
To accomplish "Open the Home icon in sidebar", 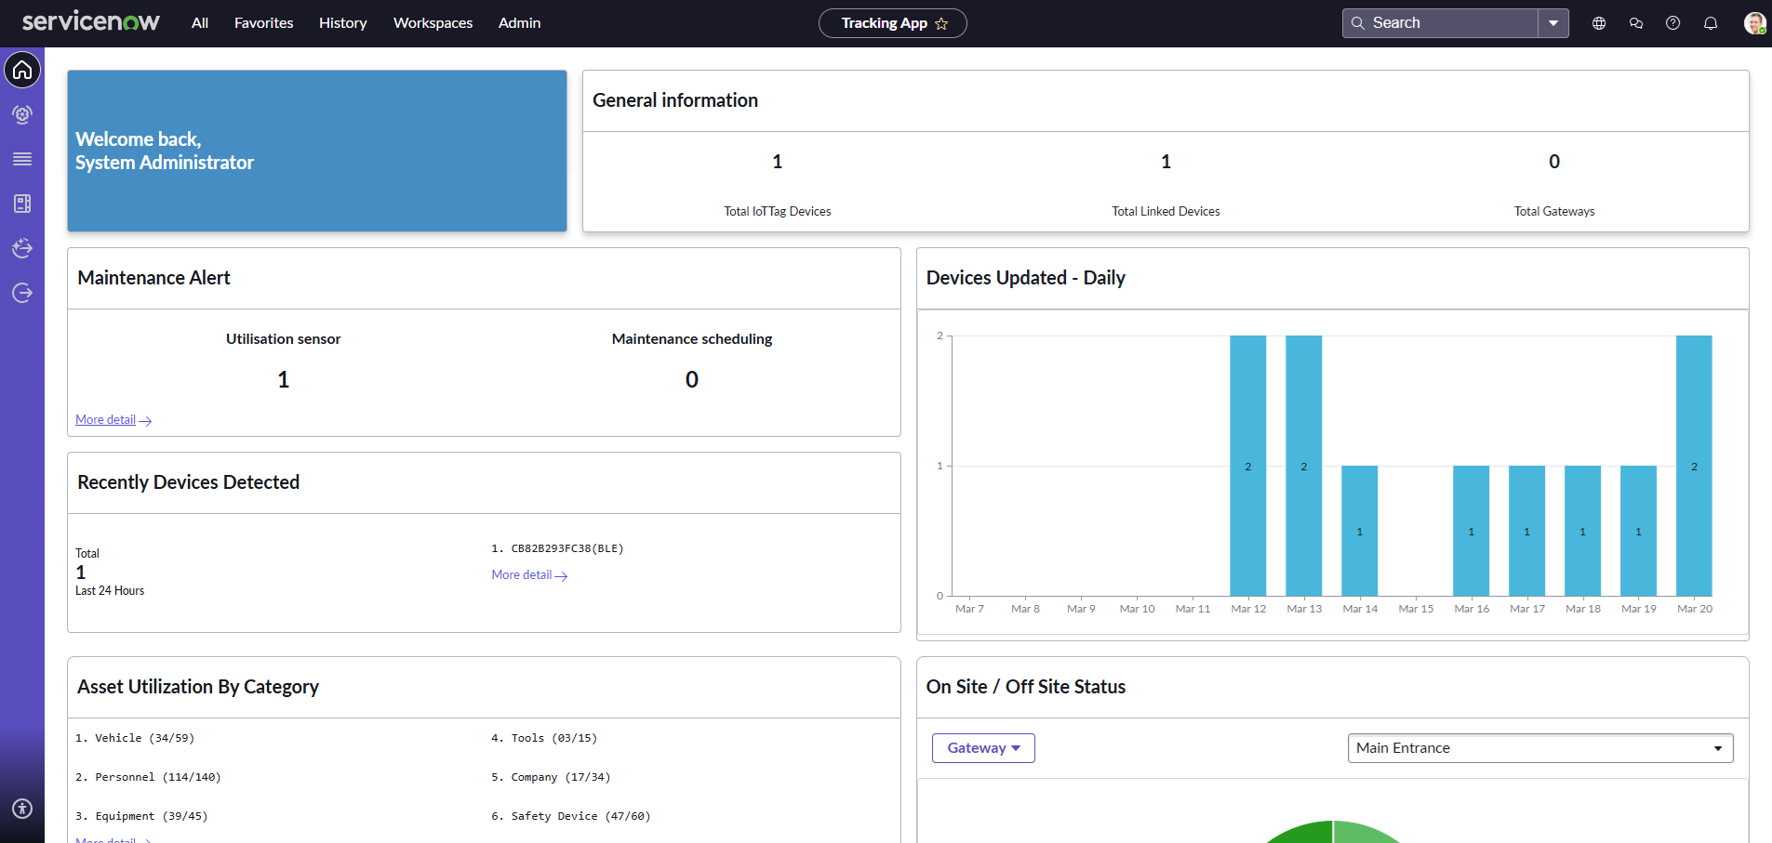I will click(22, 70).
